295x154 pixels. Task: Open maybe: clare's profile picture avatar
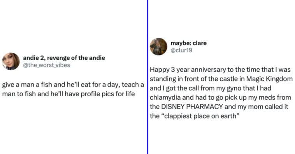(158, 47)
